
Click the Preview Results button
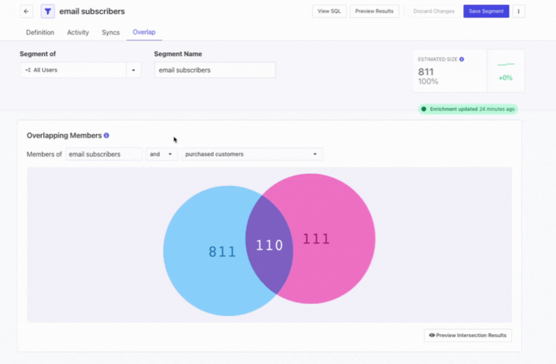(x=374, y=11)
